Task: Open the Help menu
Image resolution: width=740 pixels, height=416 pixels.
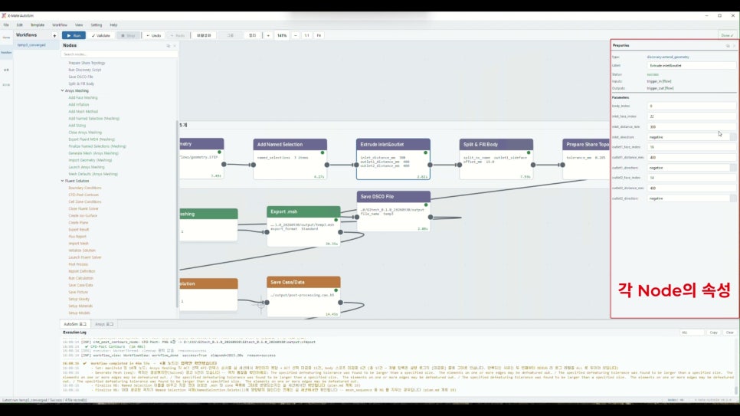Action: pyautogui.click(x=113, y=25)
